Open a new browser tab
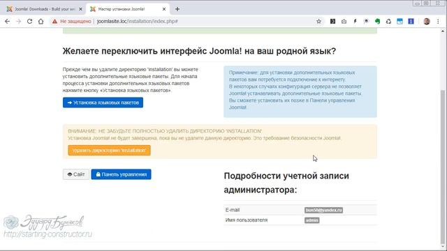Viewport: 447px width, 251px height. tap(177, 9)
